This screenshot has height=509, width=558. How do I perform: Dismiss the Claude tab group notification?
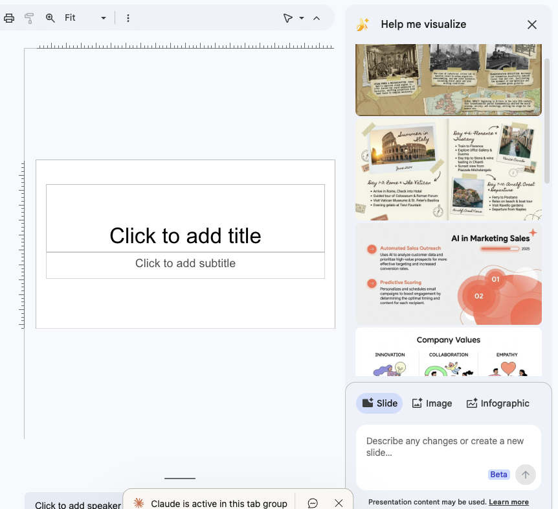(339, 503)
